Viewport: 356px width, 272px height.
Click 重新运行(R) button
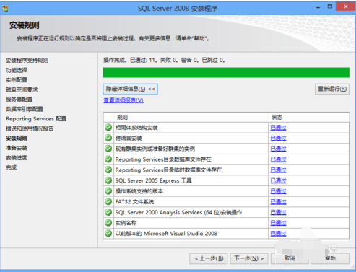332,89
